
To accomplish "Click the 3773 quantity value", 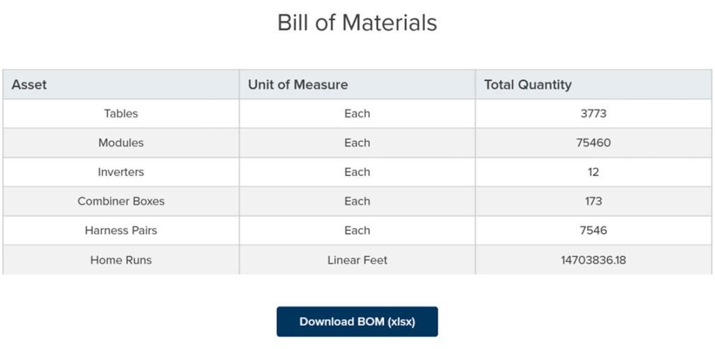I will (593, 114).
